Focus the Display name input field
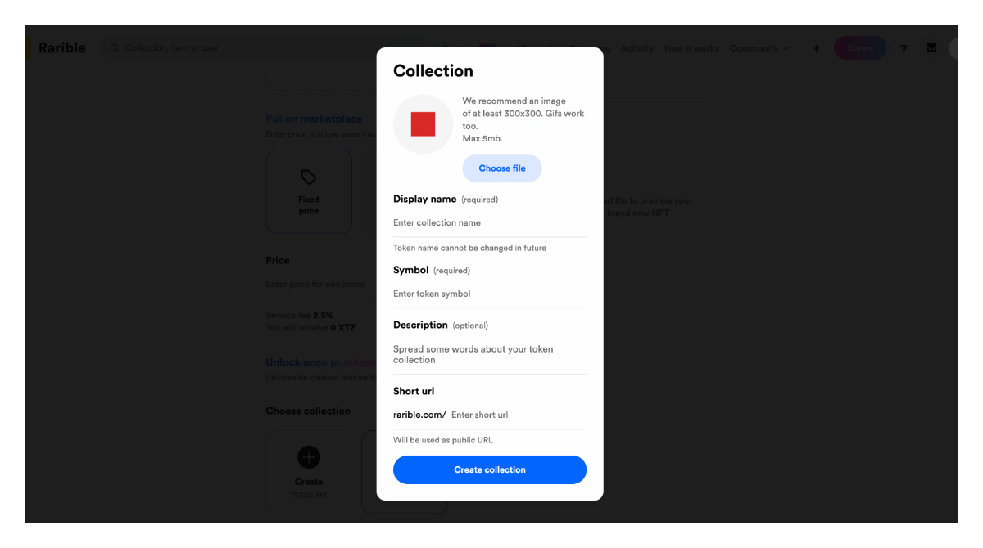Image resolution: width=983 pixels, height=548 pixels. [x=490, y=222]
